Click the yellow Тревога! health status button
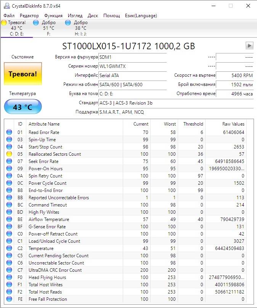Screen dimensions: 257x308 point(23,74)
